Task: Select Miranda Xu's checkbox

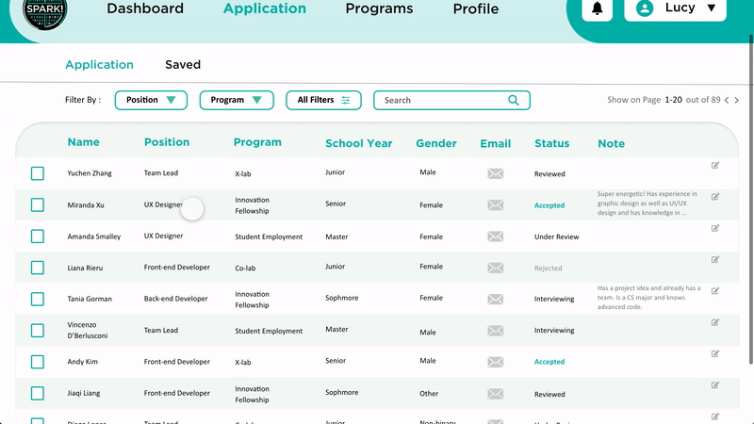Action: (x=38, y=205)
